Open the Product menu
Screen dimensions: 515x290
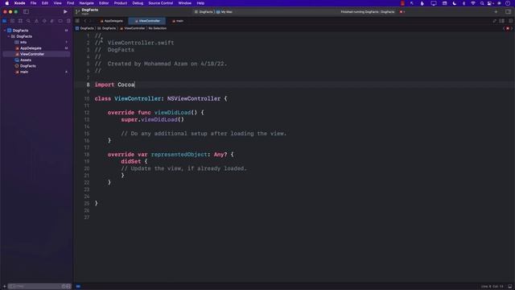pos(121,3)
